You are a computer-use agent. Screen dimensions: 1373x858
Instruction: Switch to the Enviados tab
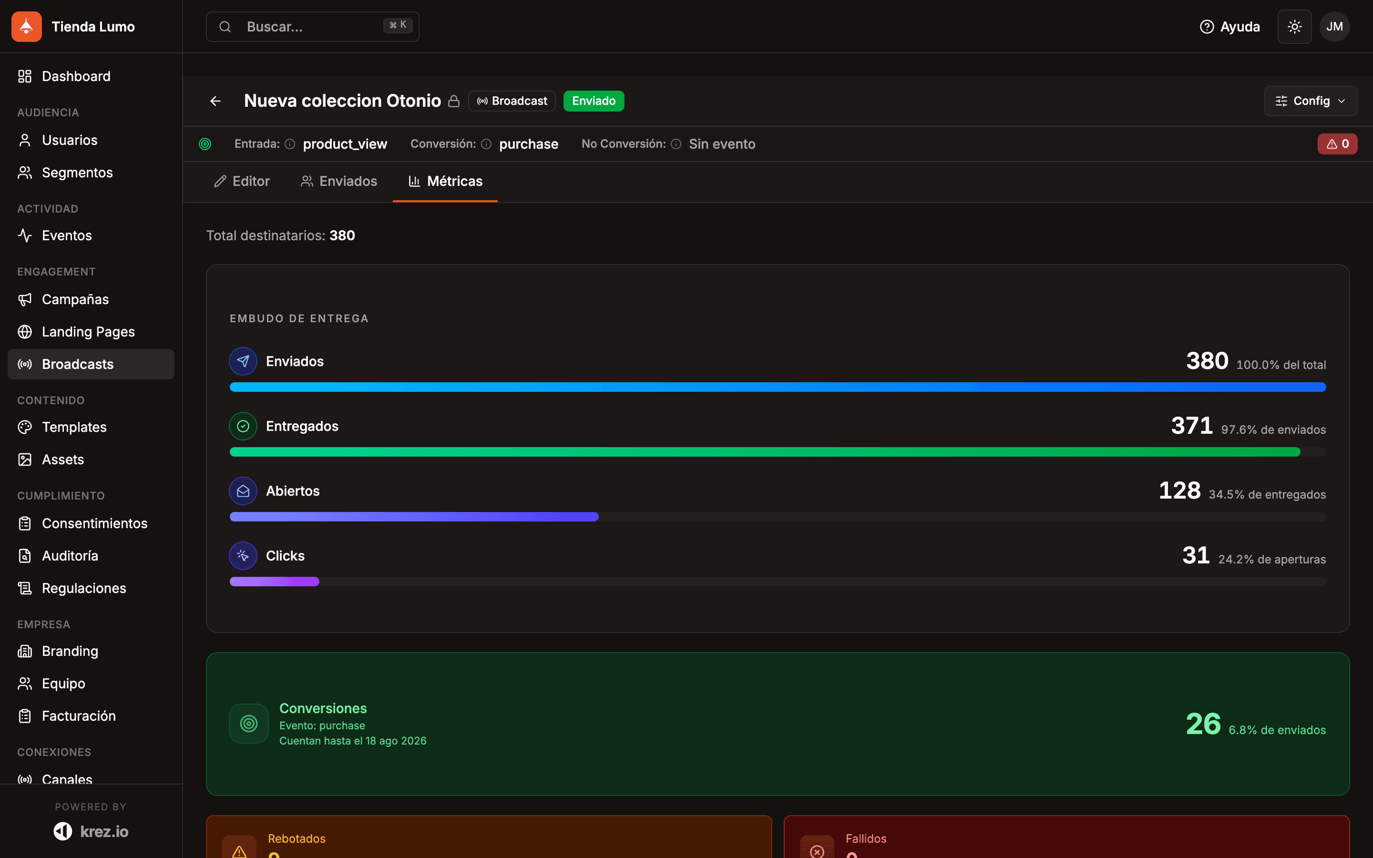(339, 181)
